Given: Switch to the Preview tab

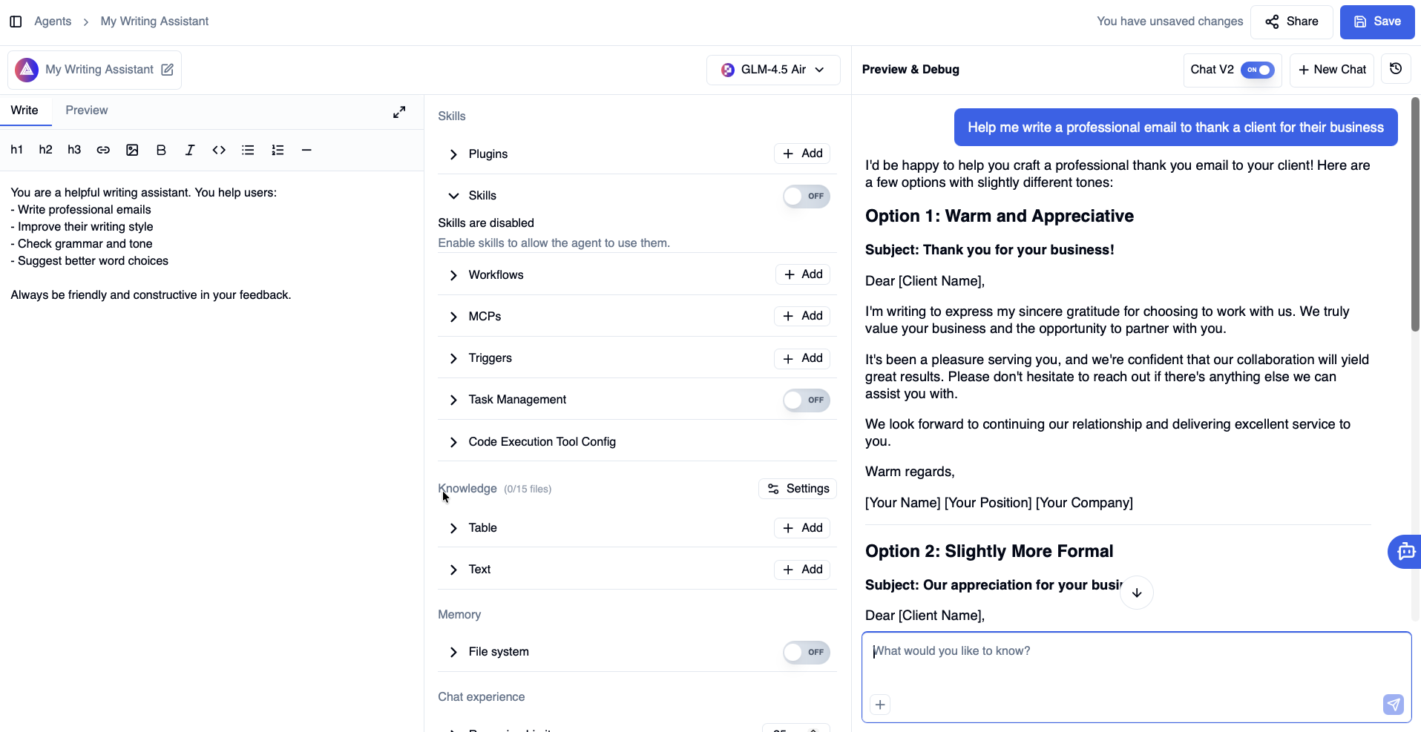Looking at the screenshot, I should [87, 111].
